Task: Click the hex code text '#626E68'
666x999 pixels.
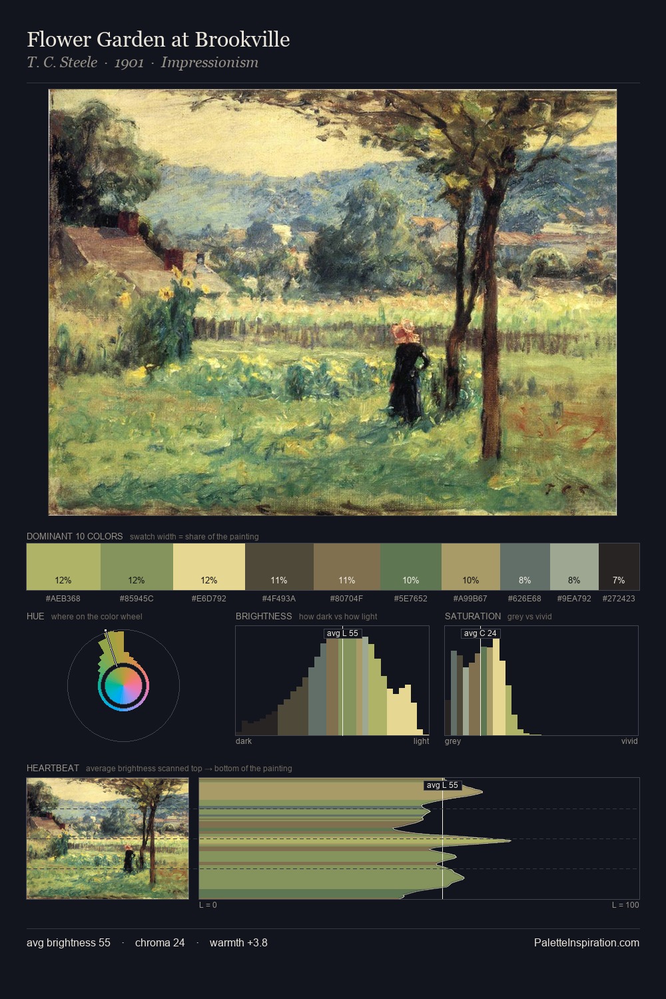Action: click(525, 599)
